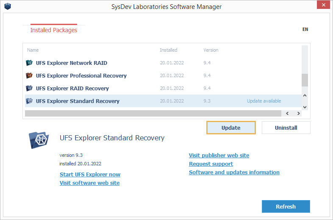Click the UFS Explorer Professional Recovery icon
333x220 pixels.
click(29, 75)
